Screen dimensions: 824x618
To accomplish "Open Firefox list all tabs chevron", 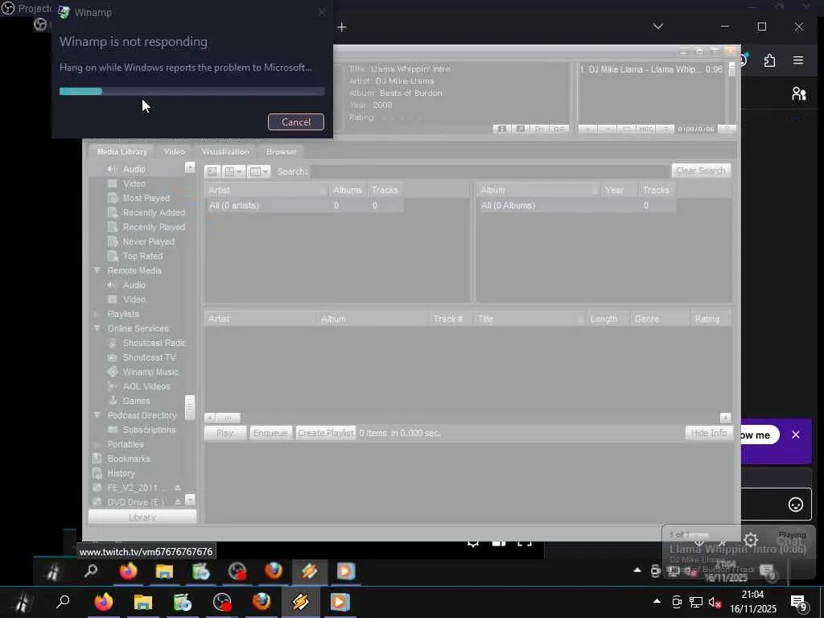I will tap(658, 26).
